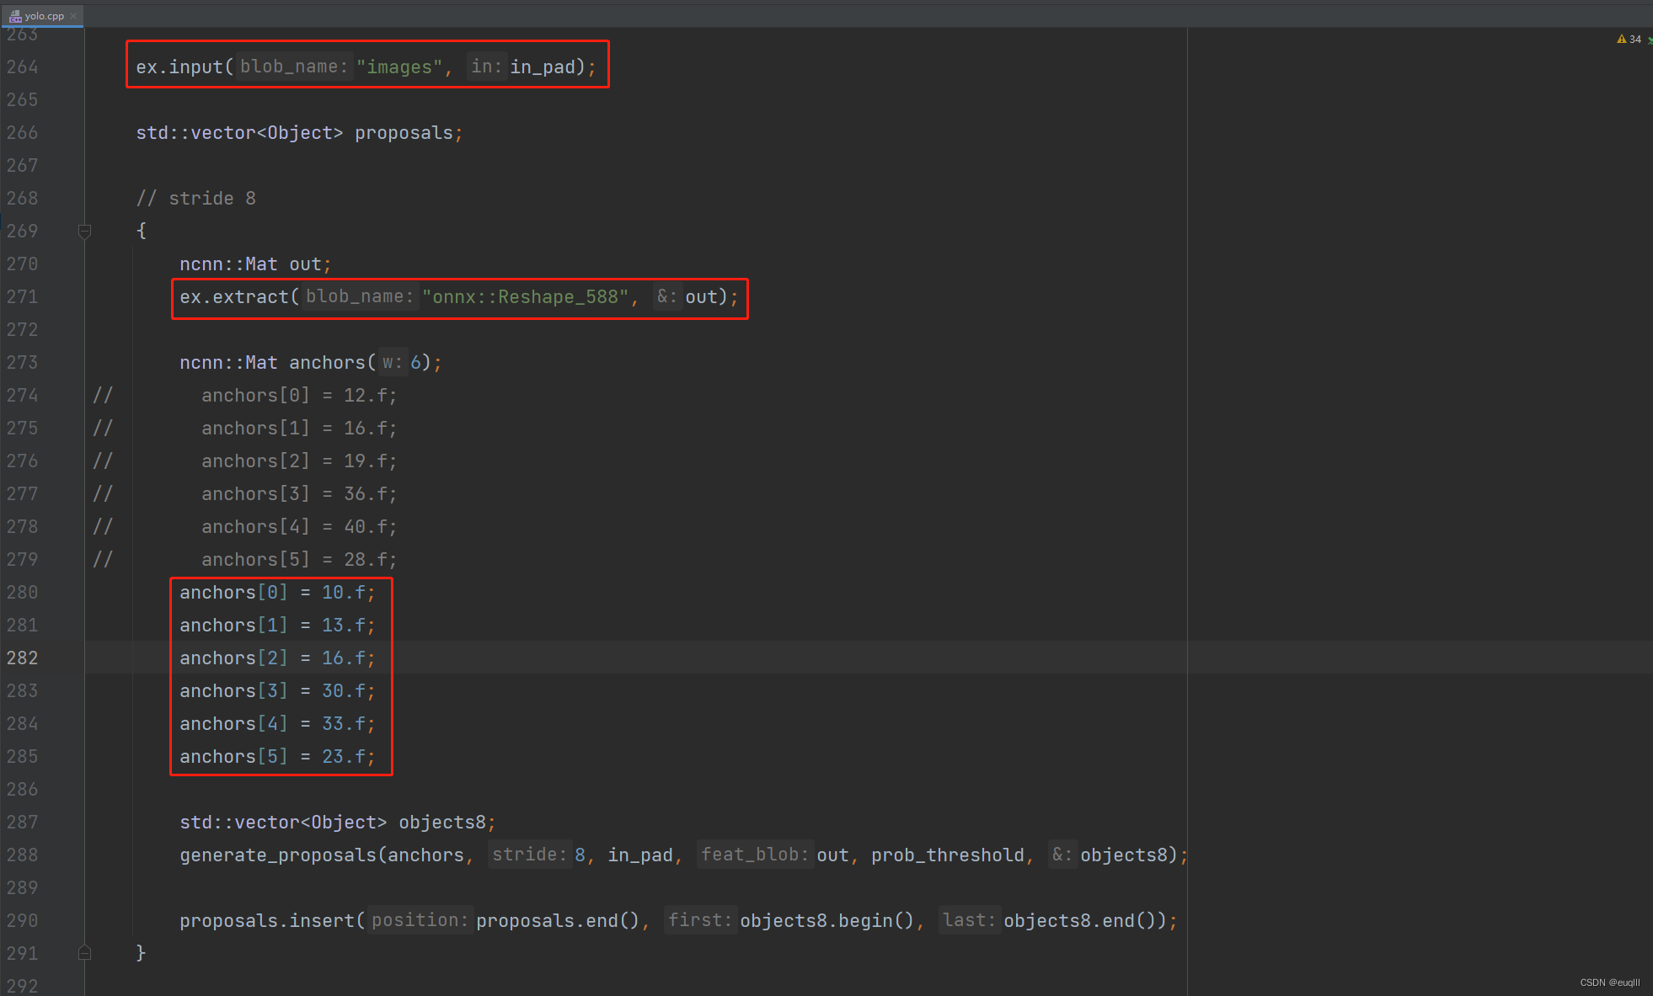Click commented line anchors[4] = 40.f

(299, 526)
